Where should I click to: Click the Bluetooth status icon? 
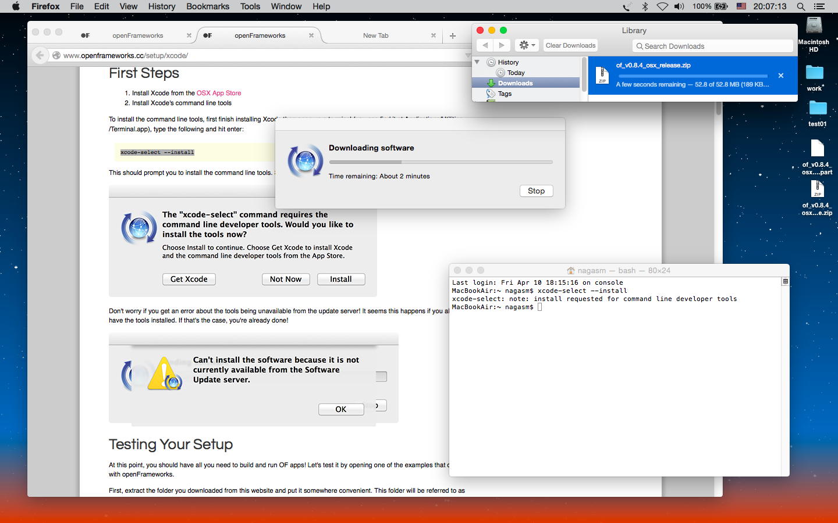[x=645, y=6]
